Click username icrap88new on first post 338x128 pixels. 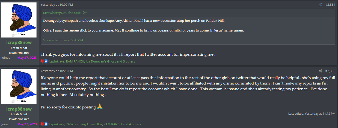tap(19, 42)
